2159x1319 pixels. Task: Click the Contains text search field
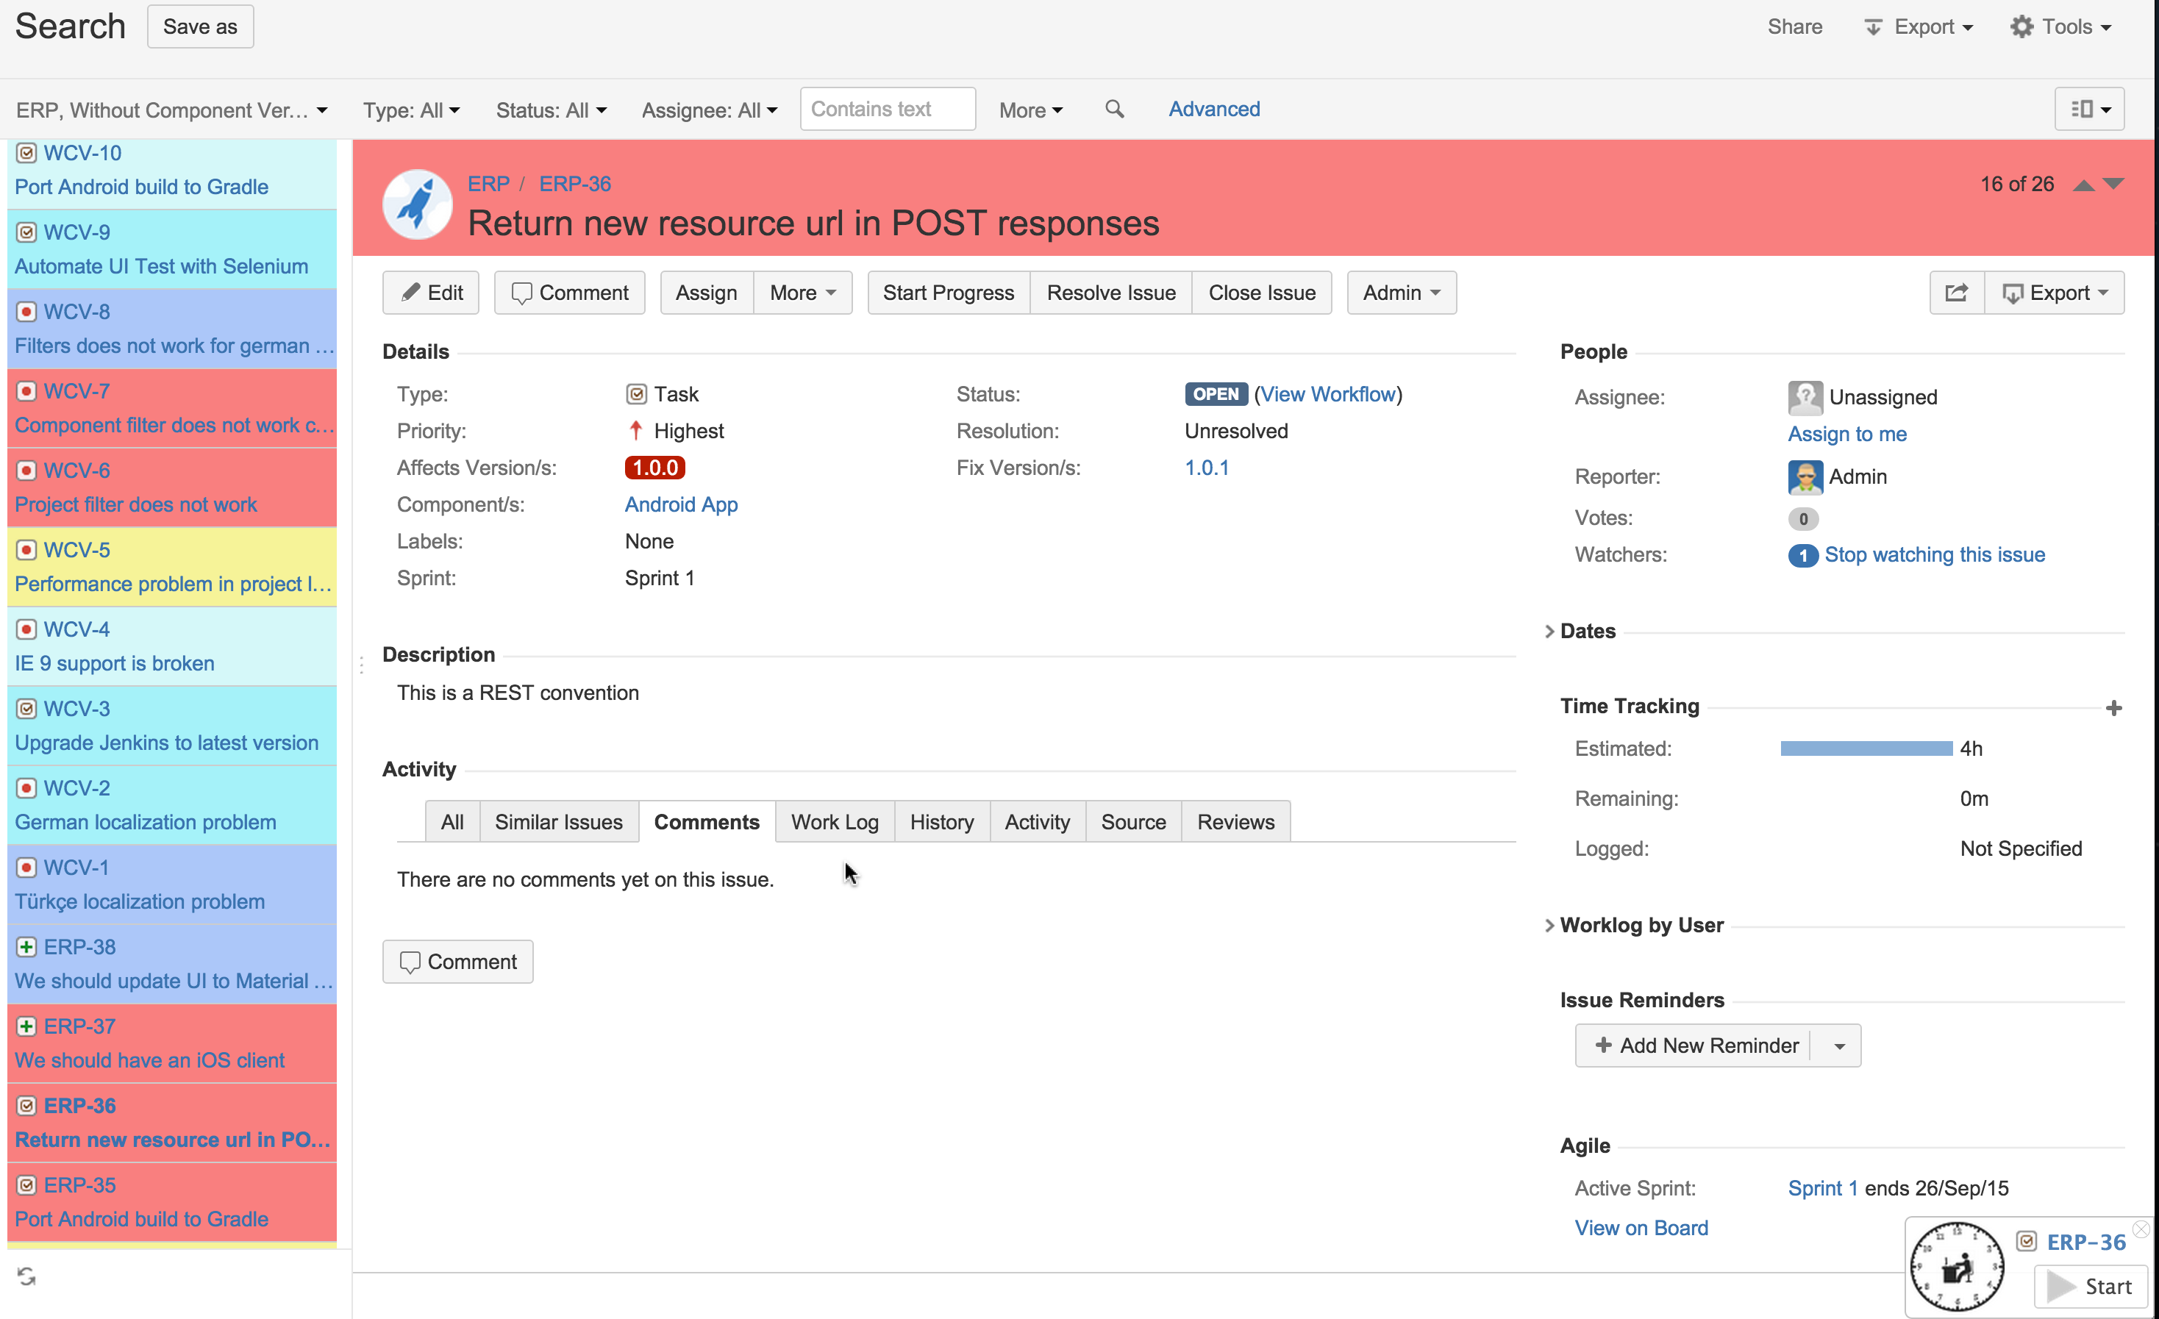(887, 109)
